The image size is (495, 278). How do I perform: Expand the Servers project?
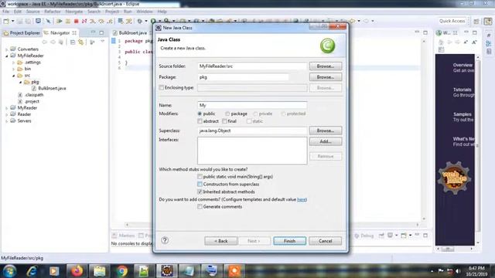point(7,121)
